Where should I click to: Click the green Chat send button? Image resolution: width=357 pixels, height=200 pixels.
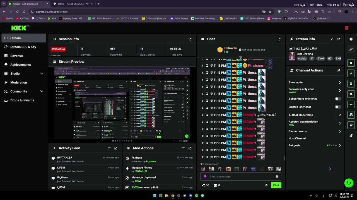click(276, 185)
